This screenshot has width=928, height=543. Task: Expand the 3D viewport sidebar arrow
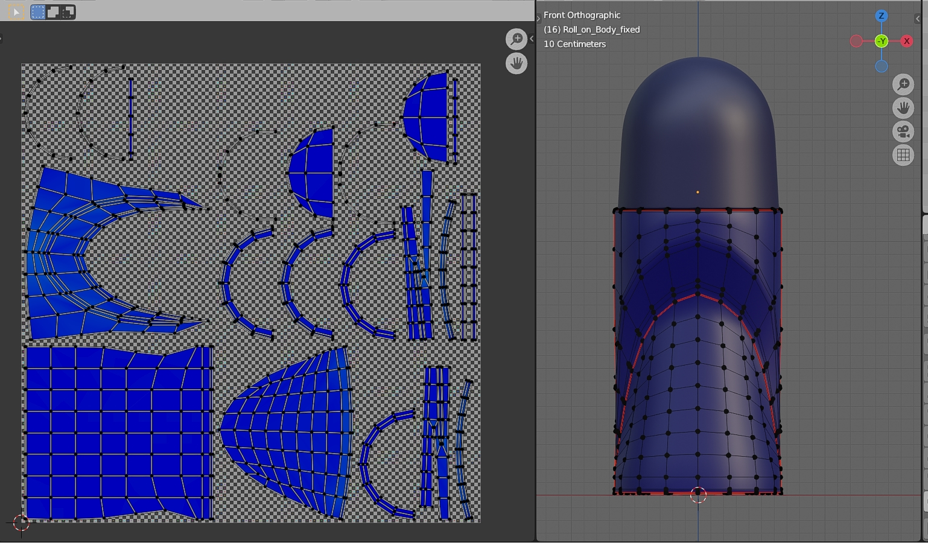[x=918, y=19]
